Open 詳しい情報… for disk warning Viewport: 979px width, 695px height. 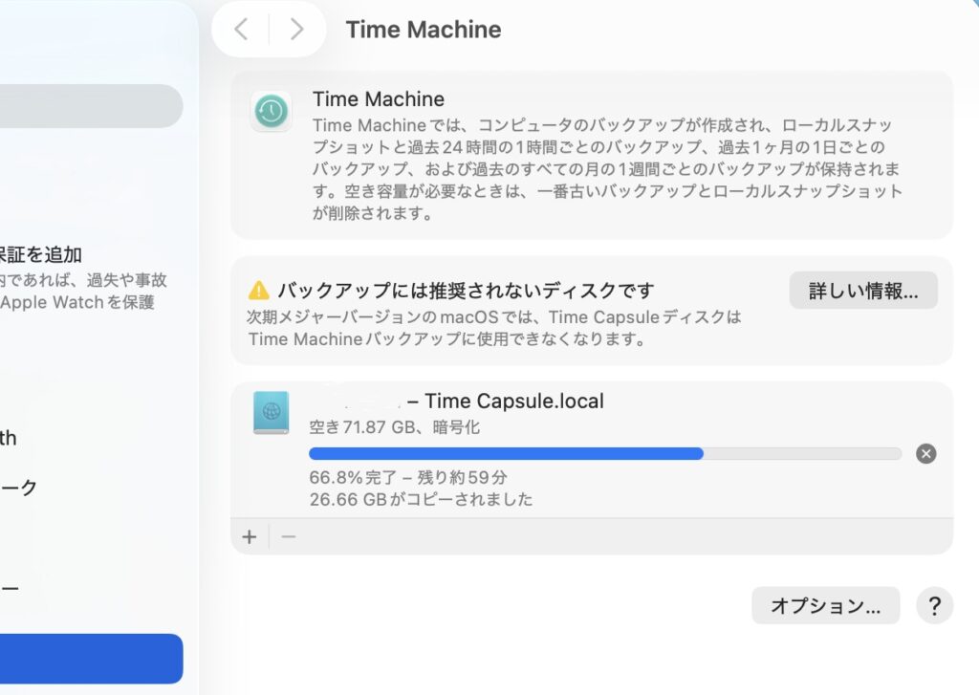point(863,291)
